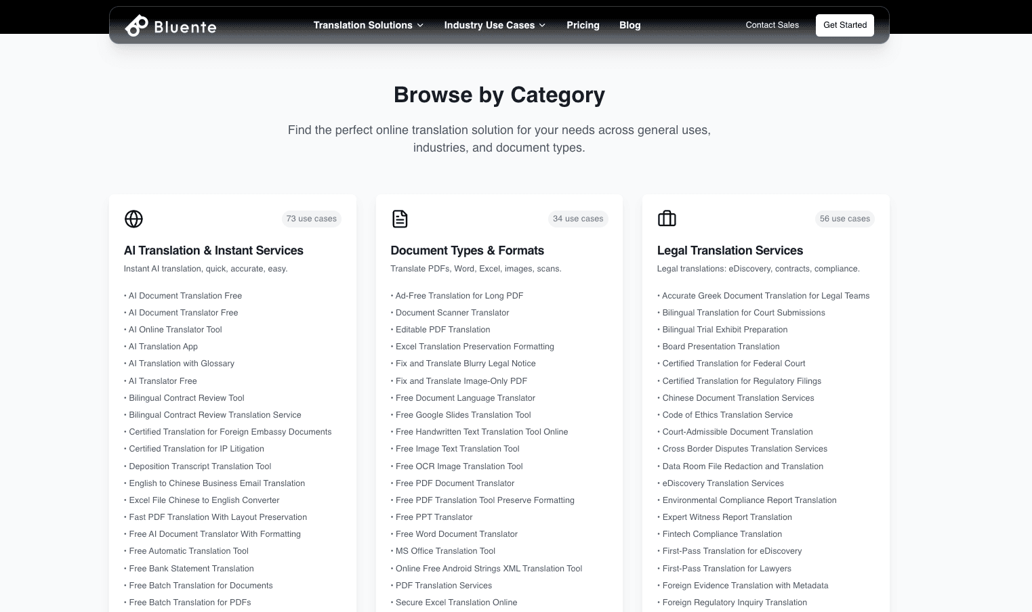
Task: Open Chinese Document Translation Services link
Action: [x=738, y=398]
